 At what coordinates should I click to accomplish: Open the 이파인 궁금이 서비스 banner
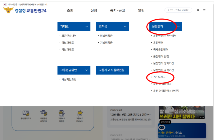[x=182, y=130]
